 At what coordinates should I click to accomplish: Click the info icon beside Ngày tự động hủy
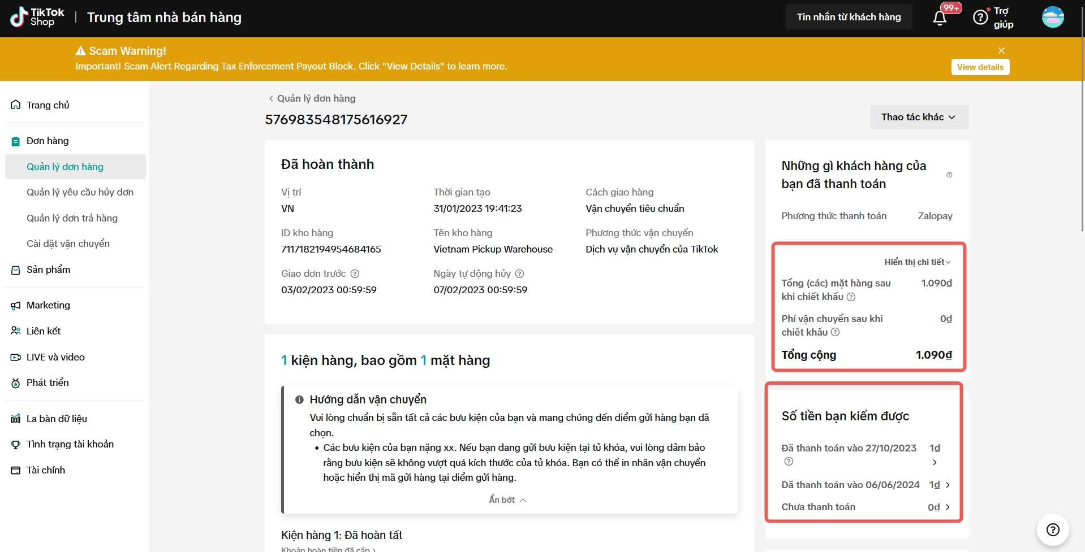(x=519, y=274)
